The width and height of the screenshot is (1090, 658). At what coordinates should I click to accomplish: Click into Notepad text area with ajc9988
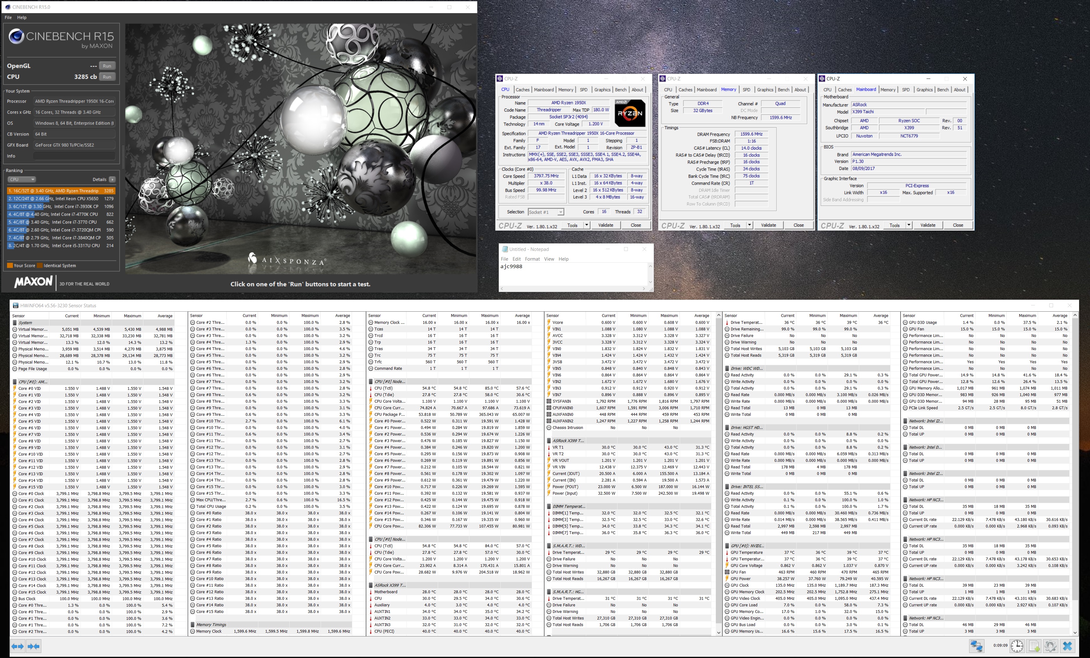573,274
